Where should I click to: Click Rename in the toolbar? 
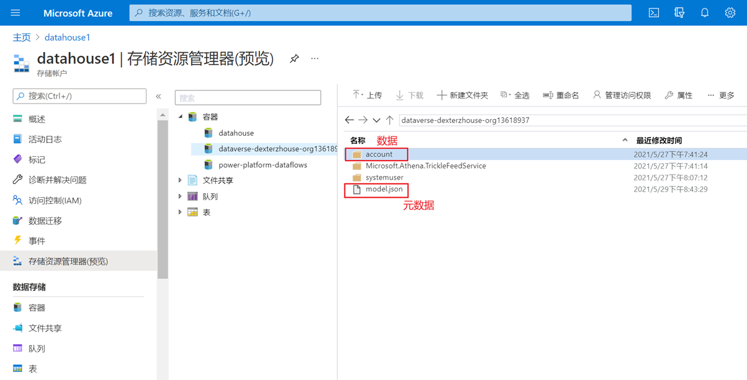click(561, 95)
